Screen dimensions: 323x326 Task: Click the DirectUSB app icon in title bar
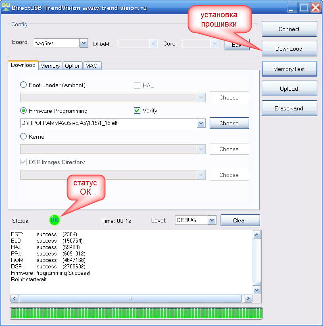[6, 7]
